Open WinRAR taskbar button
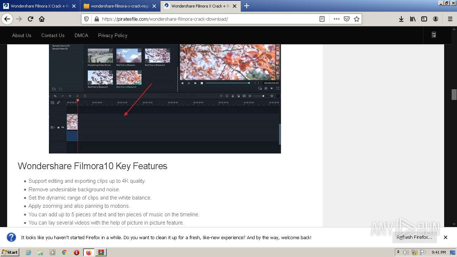This screenshot has width=457, height=257. [101, 252]
